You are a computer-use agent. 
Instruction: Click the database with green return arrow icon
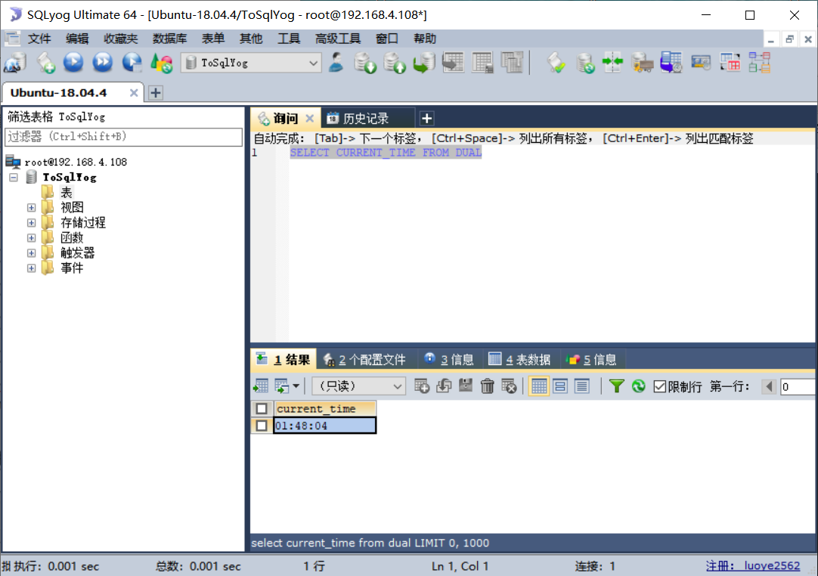pyautogui.click(x=424, y=63)
